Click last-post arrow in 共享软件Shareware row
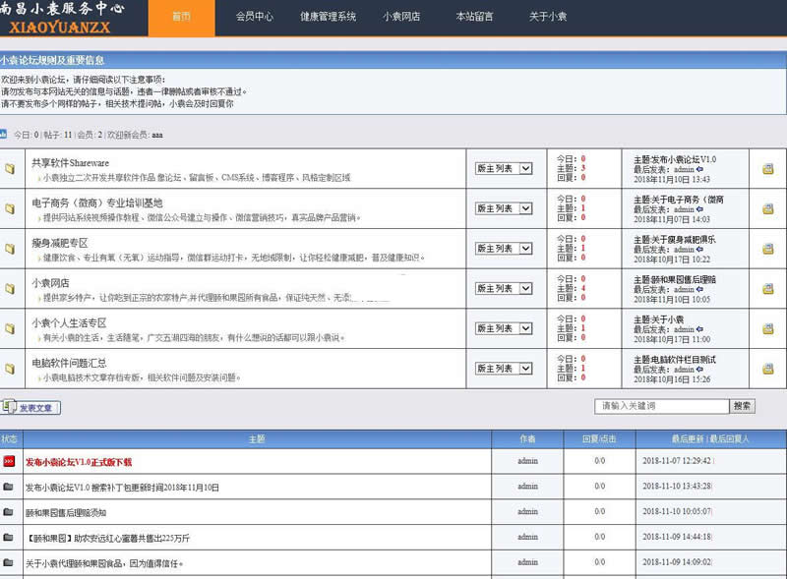787x579 pixels. pyautogui.click(x=699, y=170)
